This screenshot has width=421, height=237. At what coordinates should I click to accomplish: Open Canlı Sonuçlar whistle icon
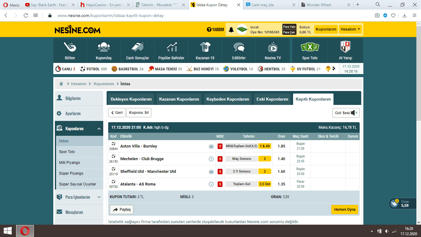137,47
